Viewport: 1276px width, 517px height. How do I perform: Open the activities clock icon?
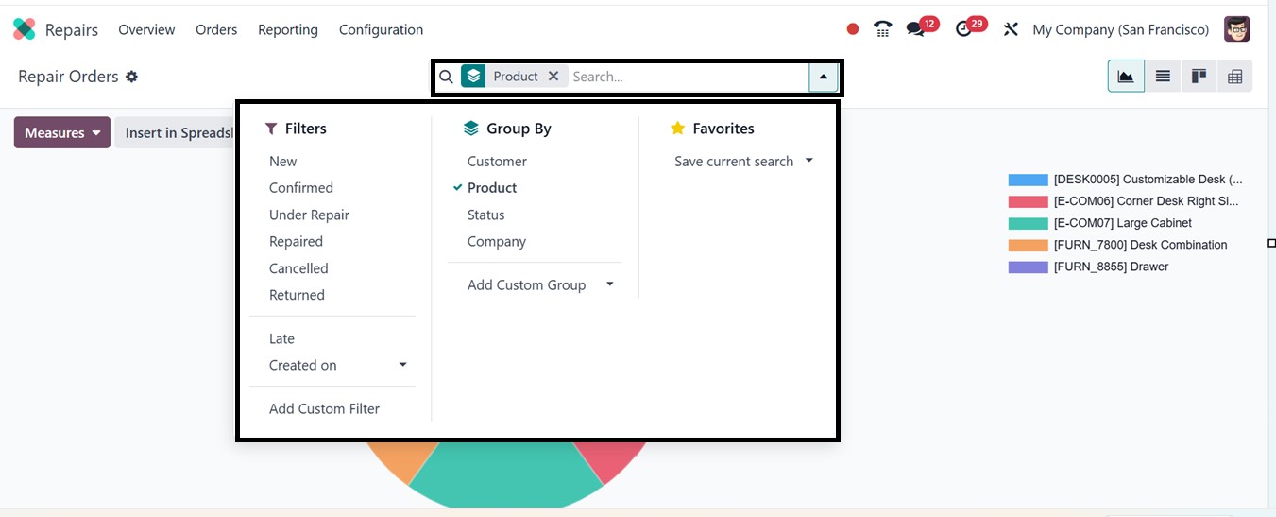pyautogui.click(x=963, y=29)
